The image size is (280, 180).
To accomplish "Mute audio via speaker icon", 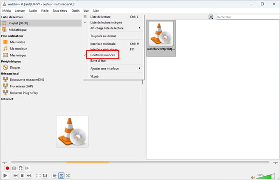I will coord(253,177).
